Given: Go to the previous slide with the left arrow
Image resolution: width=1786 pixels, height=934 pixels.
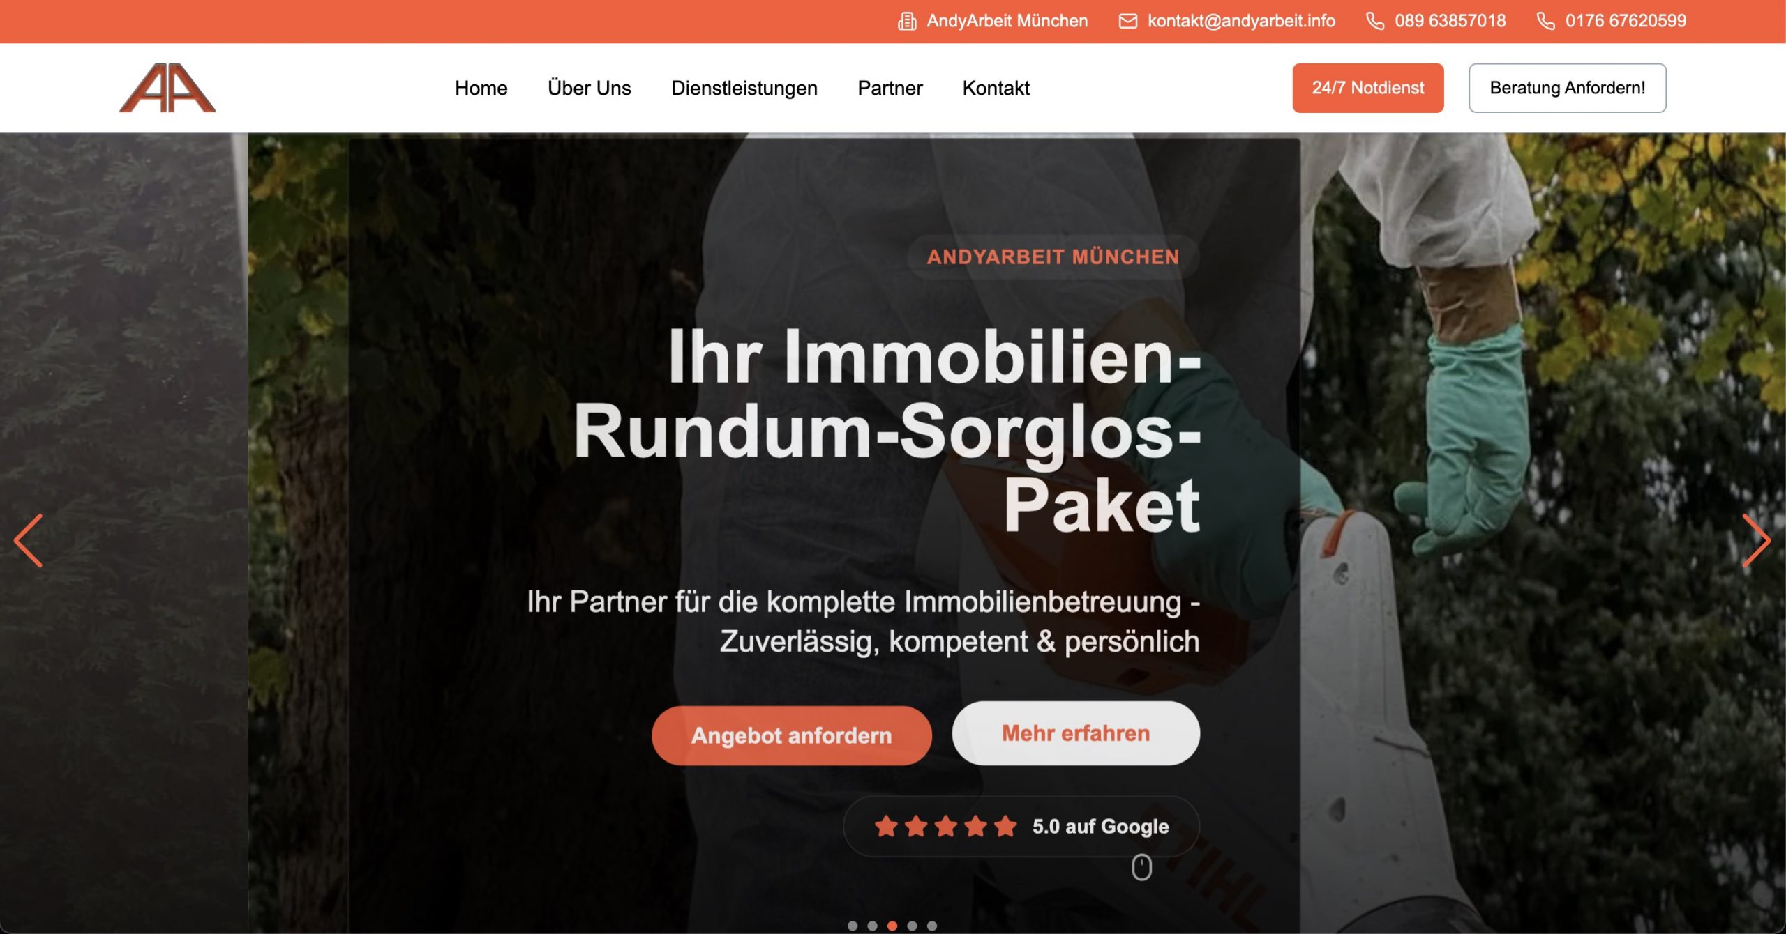Looking at the screenshot, I should 29,541.
